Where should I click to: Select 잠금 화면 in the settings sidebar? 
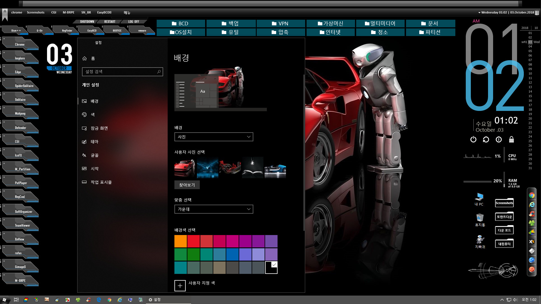click(x=123, y=128)
